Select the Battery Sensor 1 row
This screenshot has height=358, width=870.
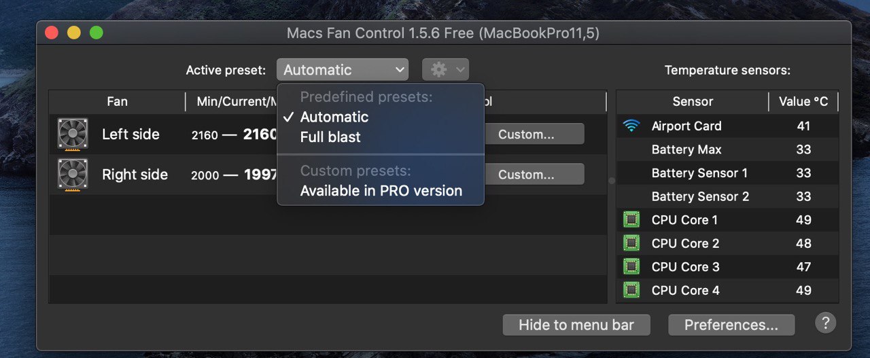727,173
